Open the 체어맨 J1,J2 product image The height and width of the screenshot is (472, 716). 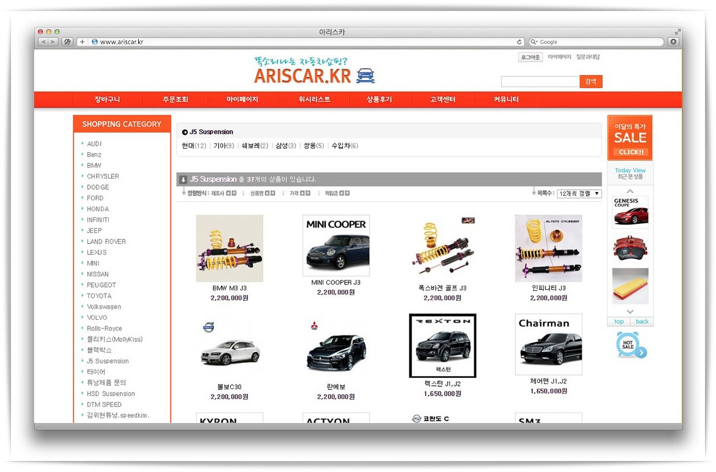click(549, 344)
